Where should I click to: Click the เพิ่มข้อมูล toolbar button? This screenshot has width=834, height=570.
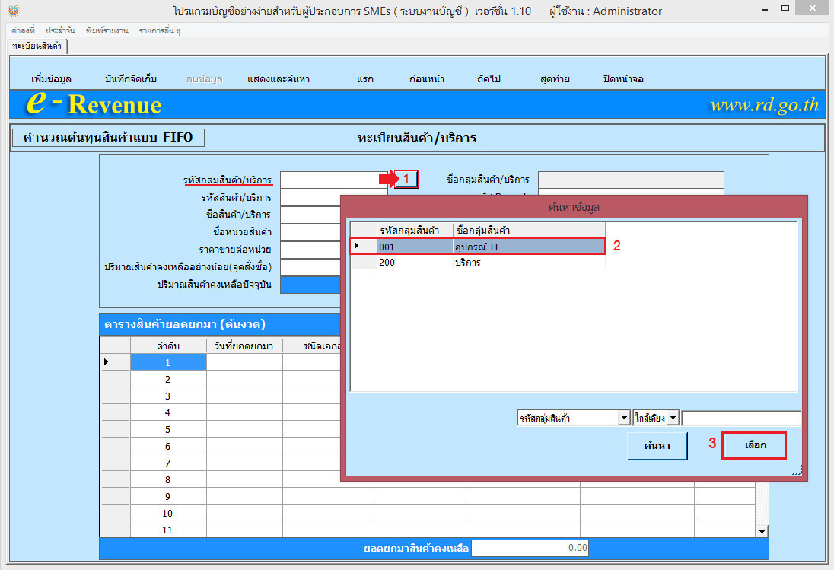pyautogui.click(x=51, y=78)
